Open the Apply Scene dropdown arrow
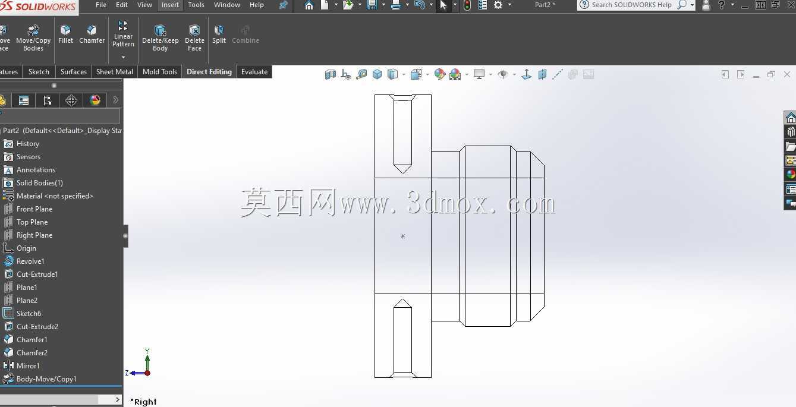Image resolution: width=796 pixels, height=407 pixels. pos(467,75)
